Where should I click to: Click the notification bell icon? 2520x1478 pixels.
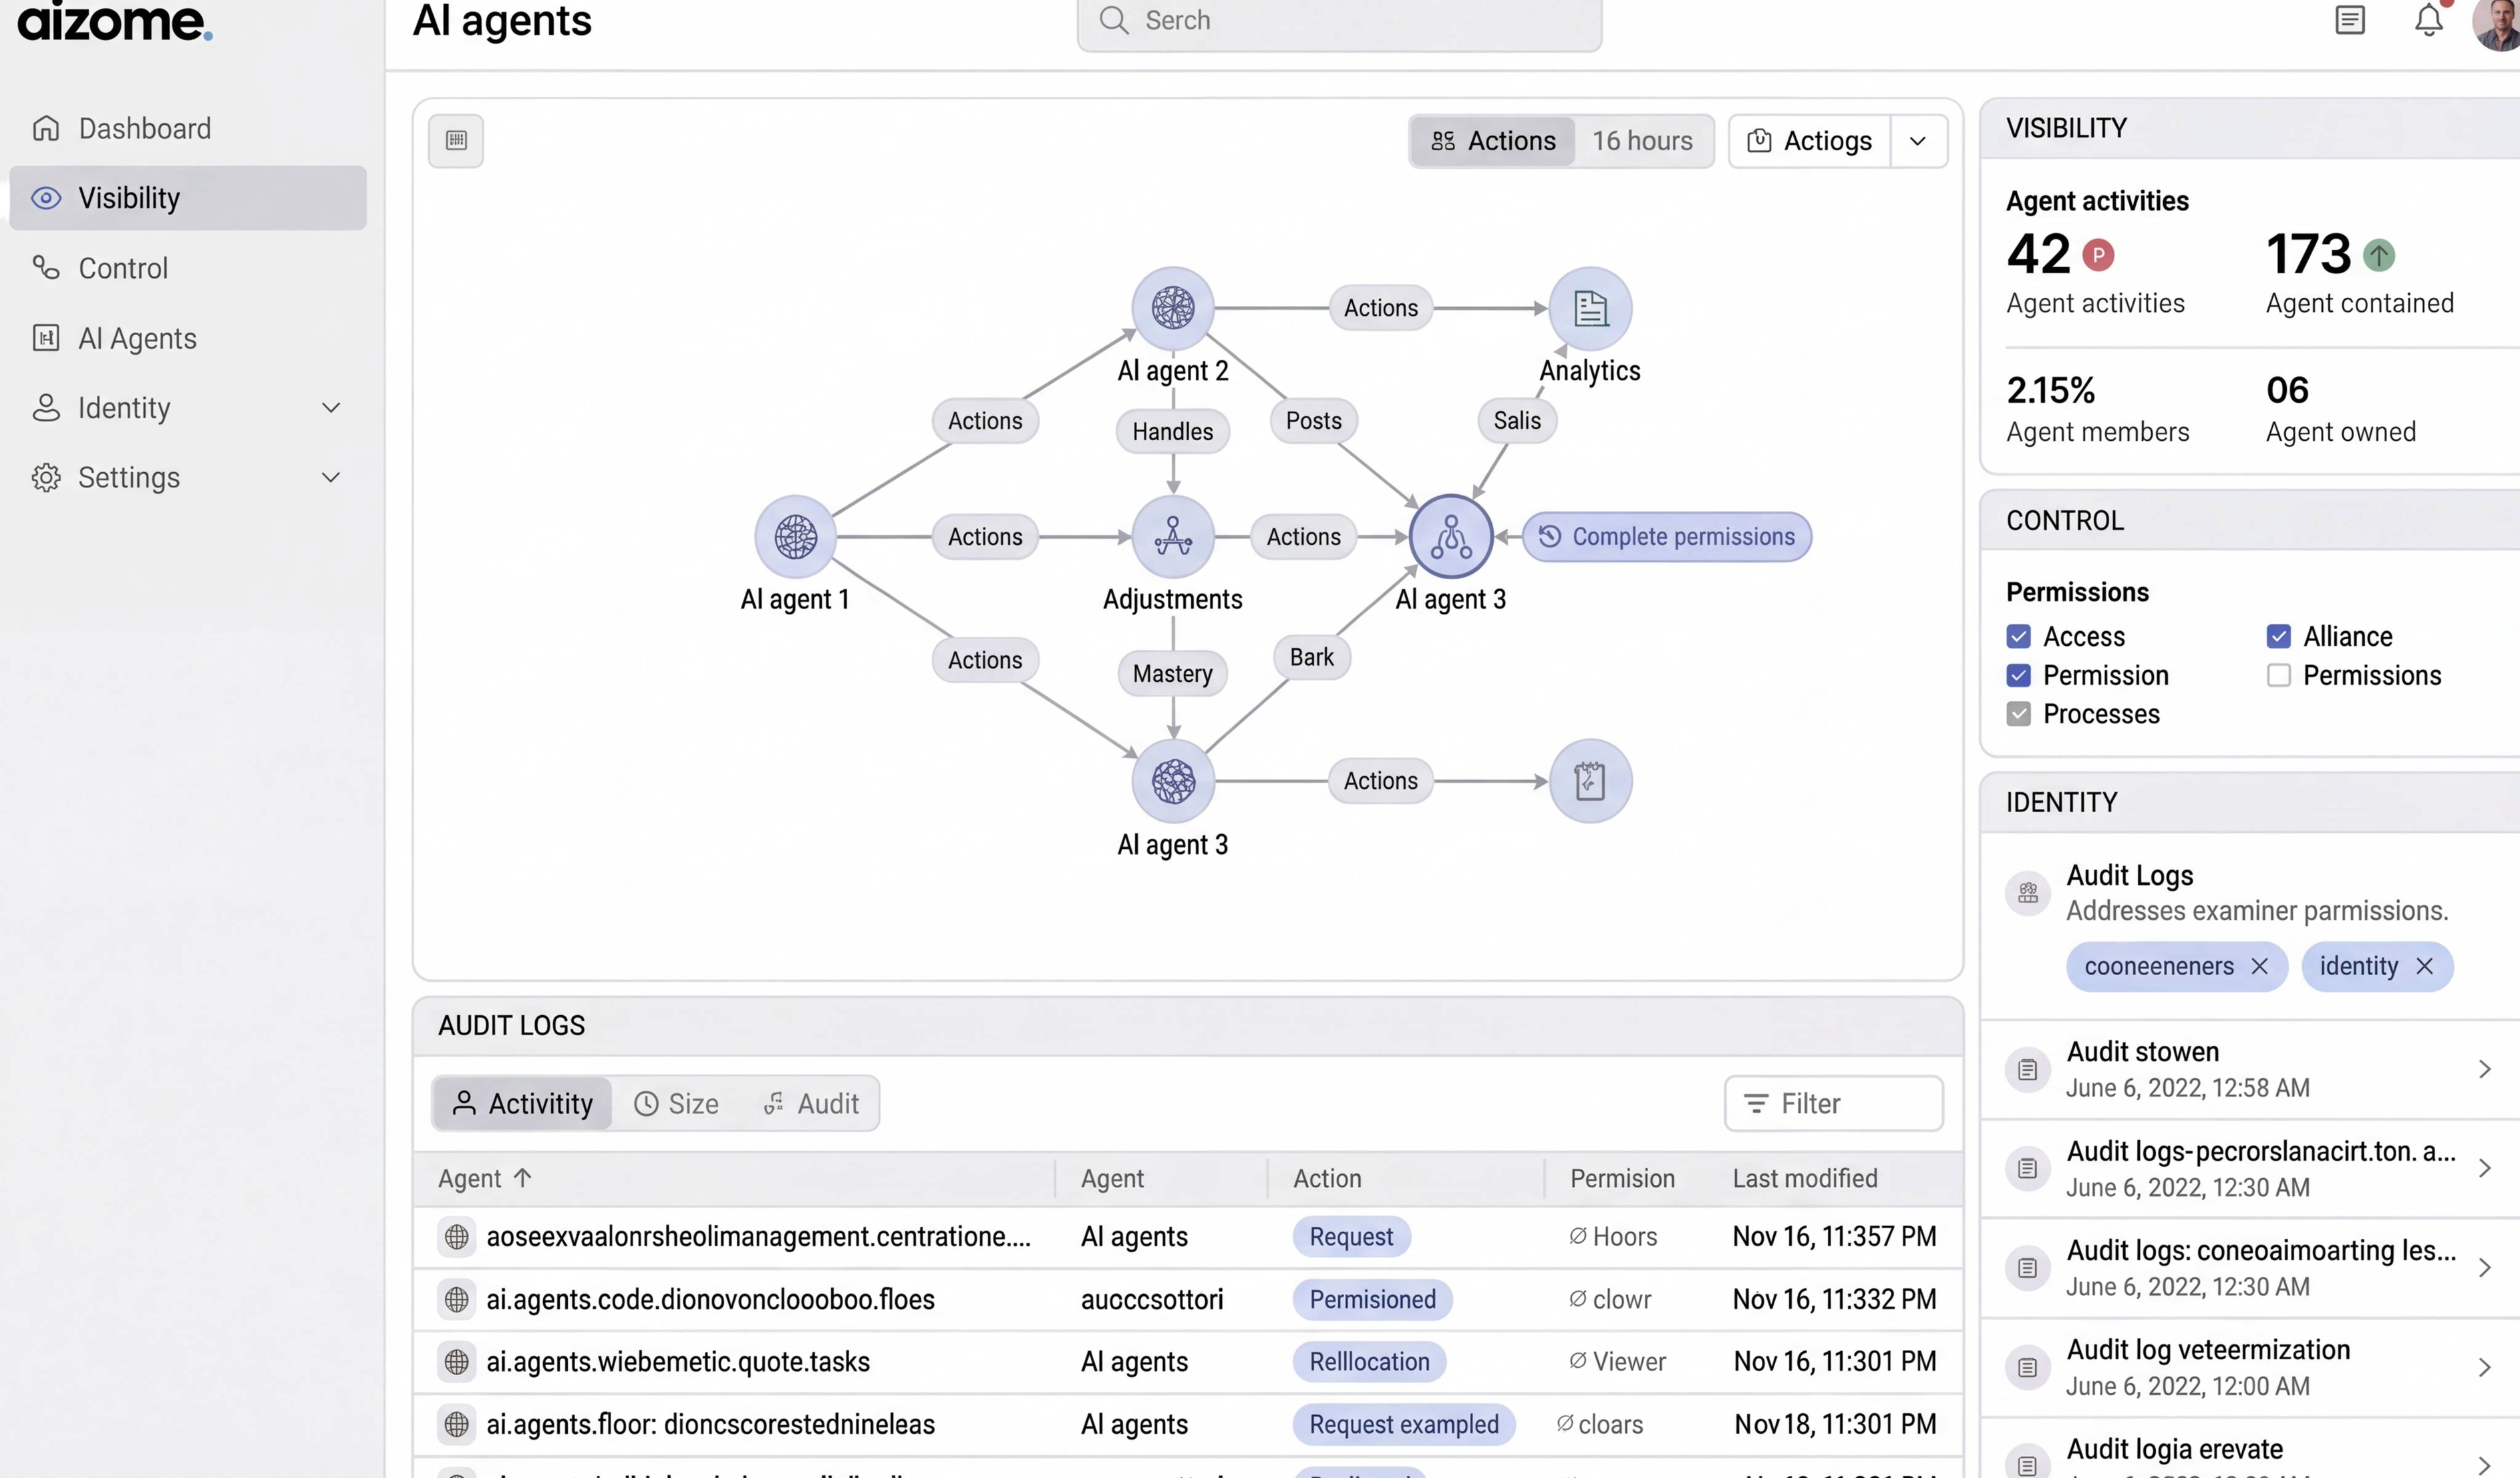point(2428,20)
